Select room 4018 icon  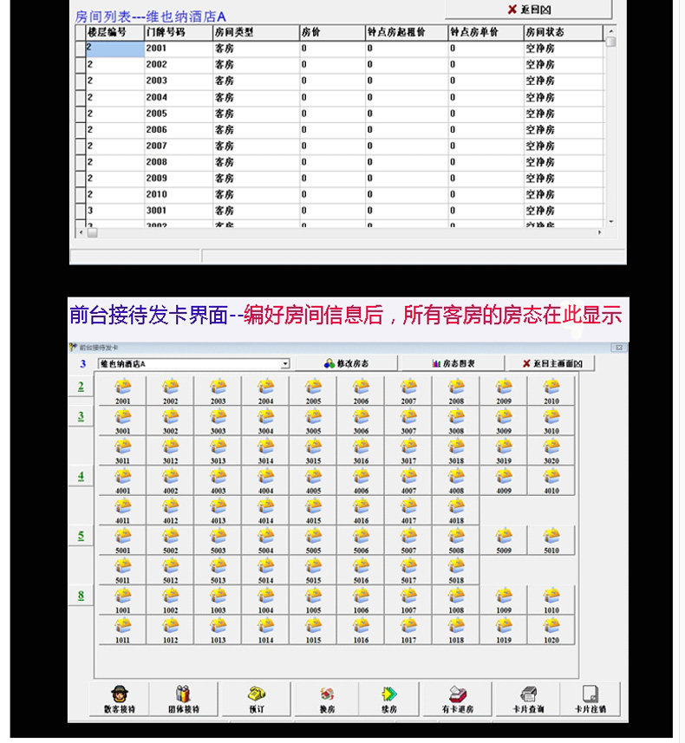456,511
